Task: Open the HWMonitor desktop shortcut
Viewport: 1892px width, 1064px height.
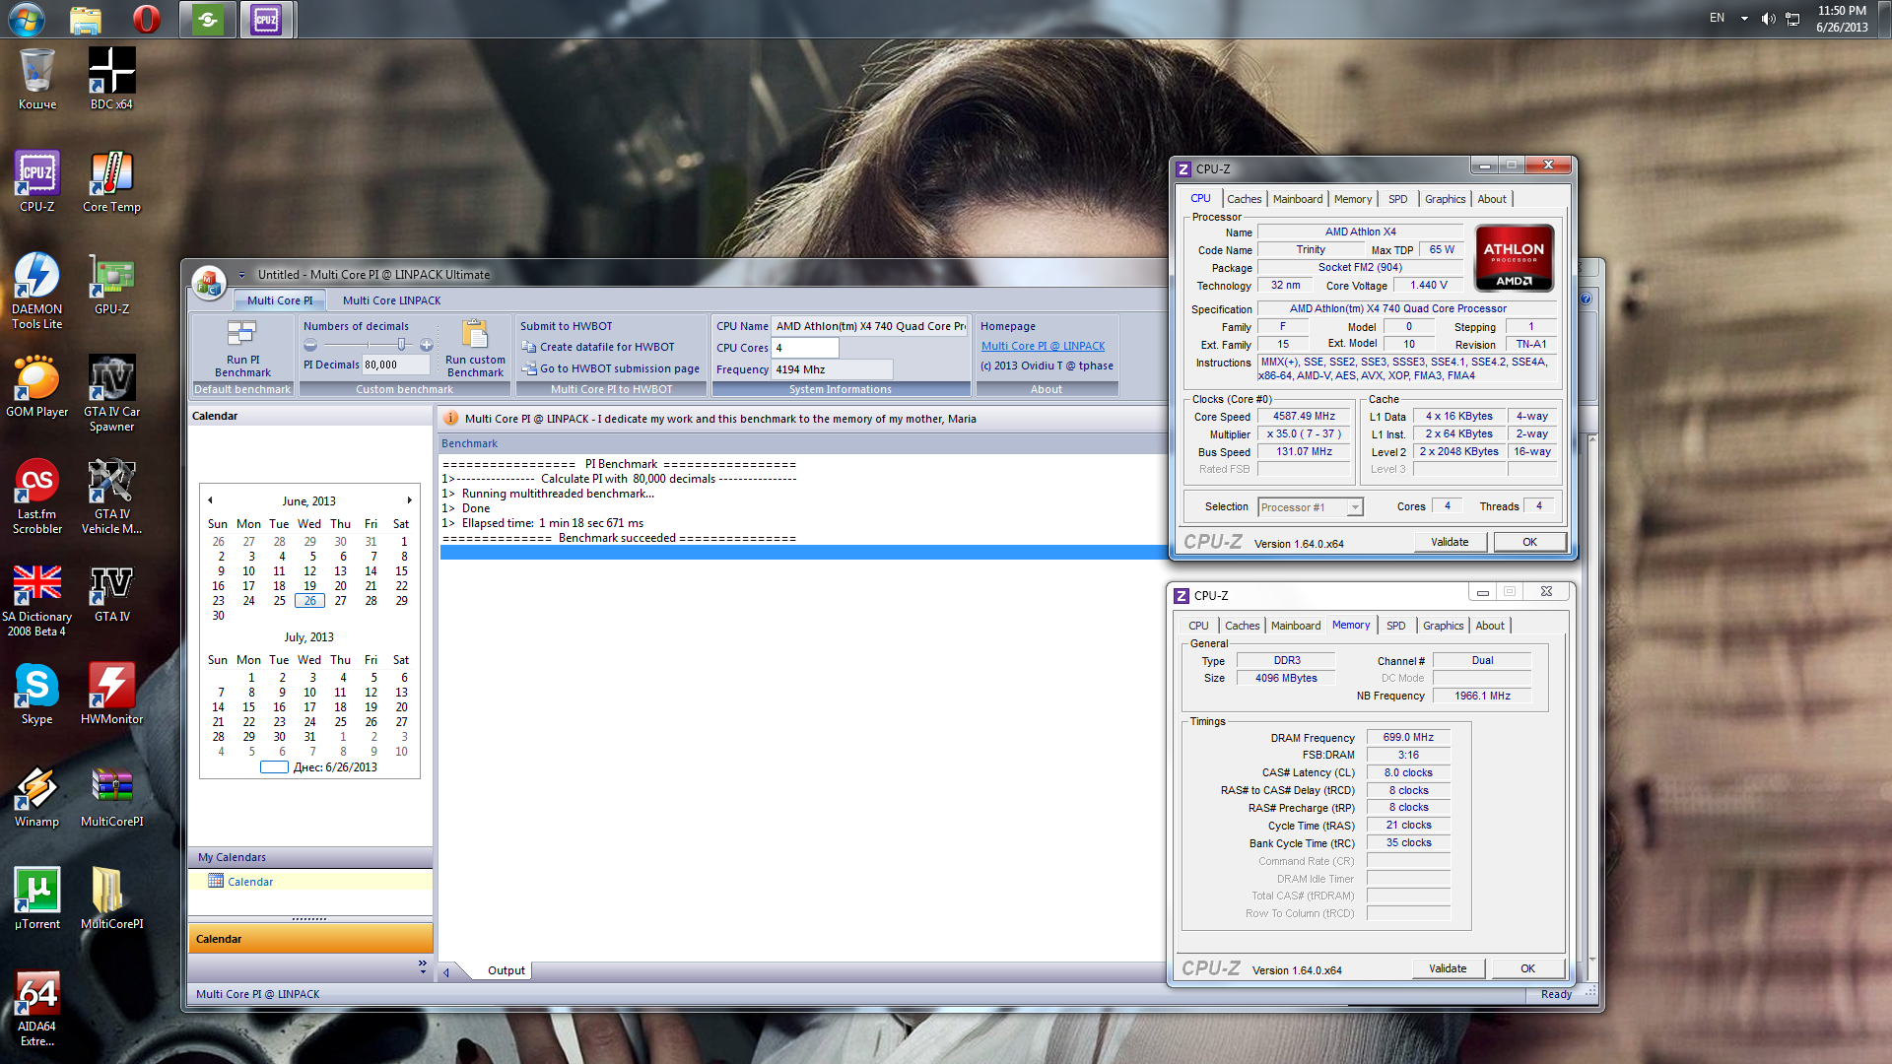Action: tap(111, 686)
